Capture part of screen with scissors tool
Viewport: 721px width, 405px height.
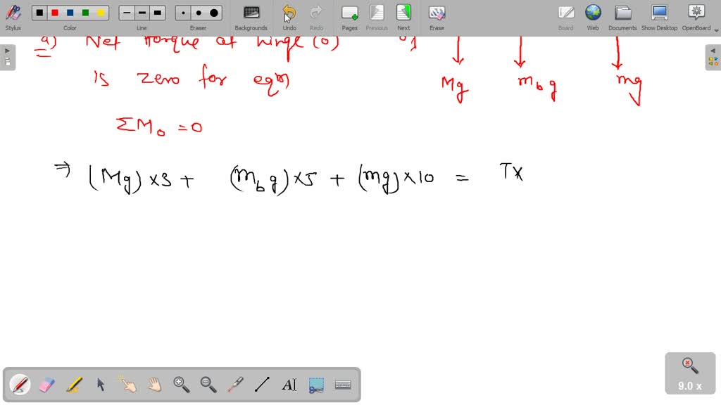click(x=315, y=385)
